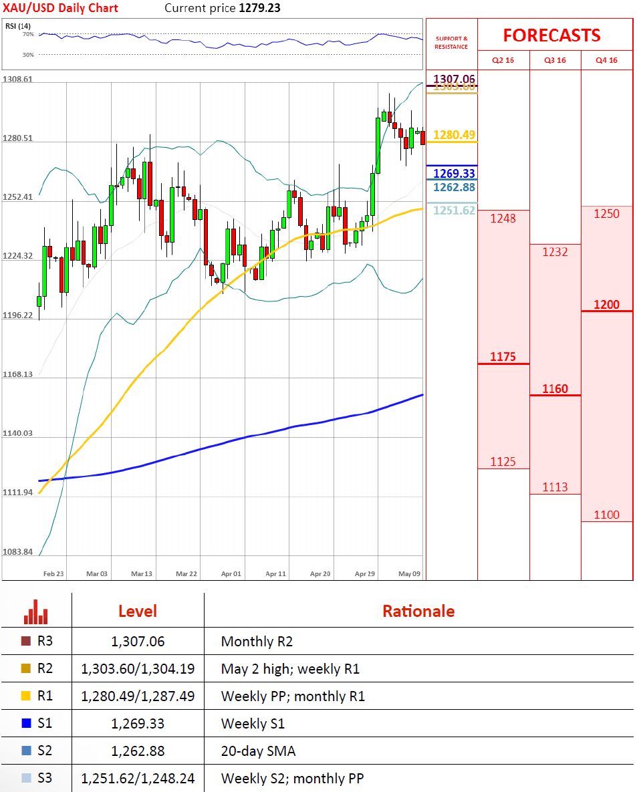637x792 pixels.
Task: Select the Q2 forecast median 1175
Action: [503, 357]
